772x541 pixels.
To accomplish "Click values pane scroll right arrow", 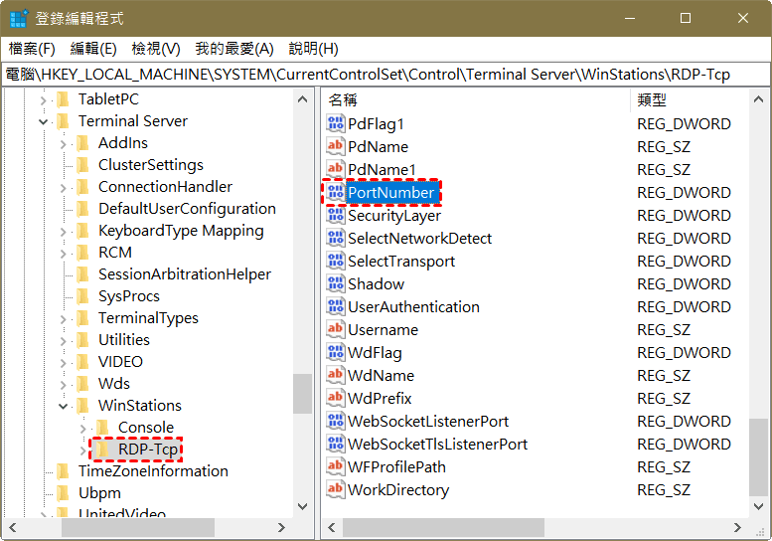I will coord(737,528).
